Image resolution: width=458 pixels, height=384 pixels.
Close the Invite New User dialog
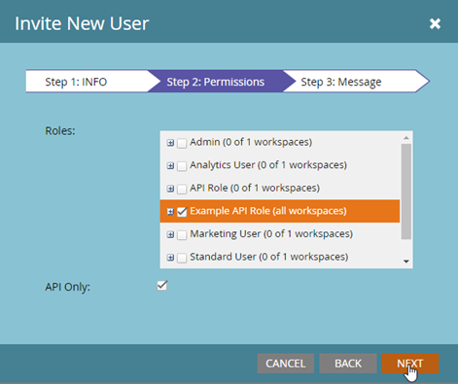point(435,23)
